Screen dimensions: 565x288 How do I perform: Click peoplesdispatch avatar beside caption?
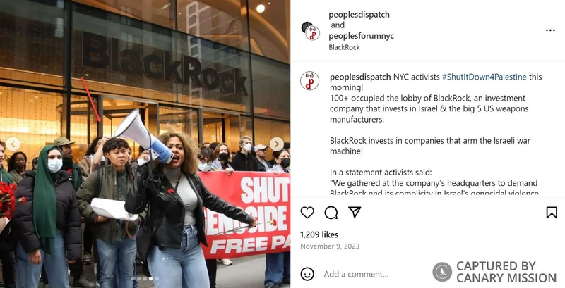pyautogui.click(x=309, y=81)
